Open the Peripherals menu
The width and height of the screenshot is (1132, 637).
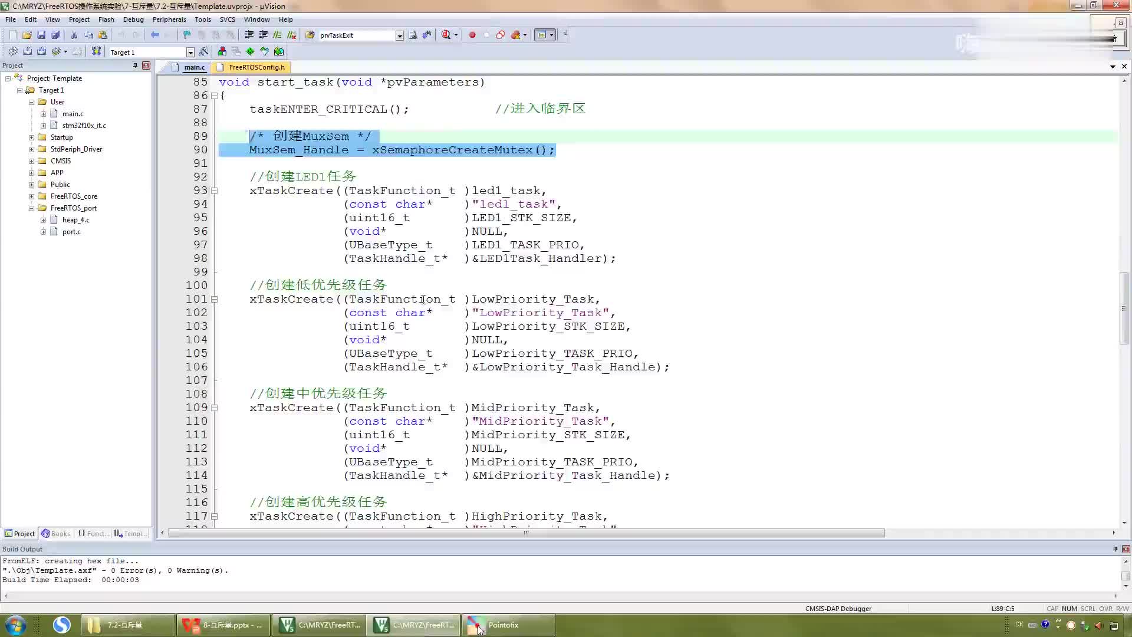click(169, 19)
